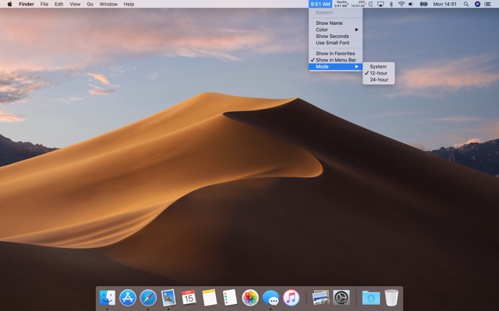Expand the Color submenu
Image resolution: width=499 pixels, height=311 pixels.
tap(335, 30)
